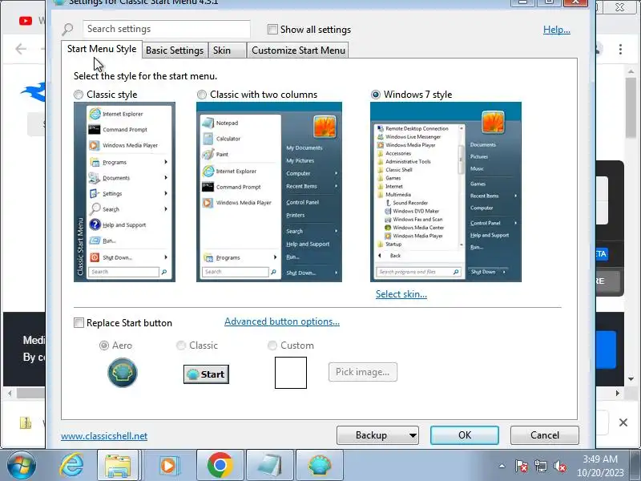Open the Customize Start Menu tab

click(298, 51)
